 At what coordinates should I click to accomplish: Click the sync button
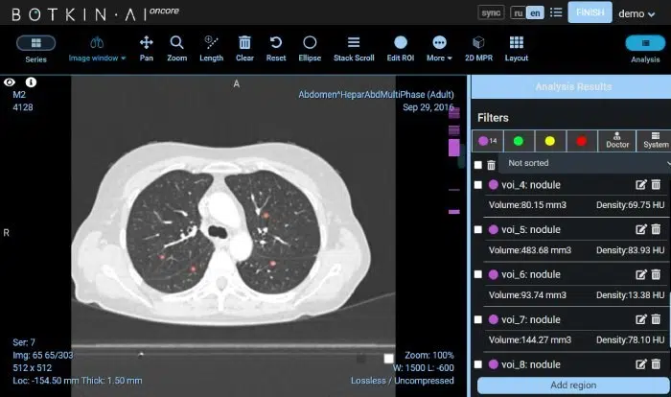pyautogui.click(x=491, y=12)
